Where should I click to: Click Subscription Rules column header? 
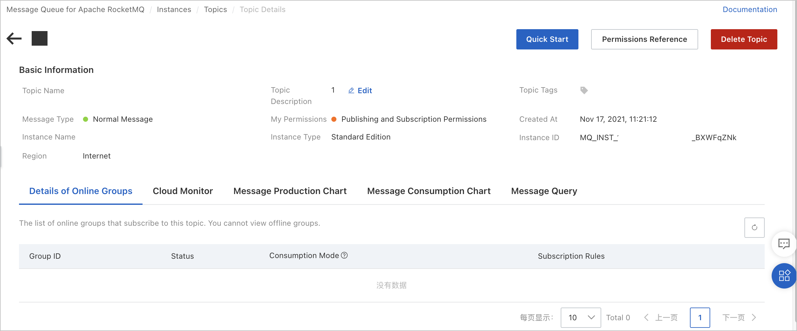tap(571, 256)
